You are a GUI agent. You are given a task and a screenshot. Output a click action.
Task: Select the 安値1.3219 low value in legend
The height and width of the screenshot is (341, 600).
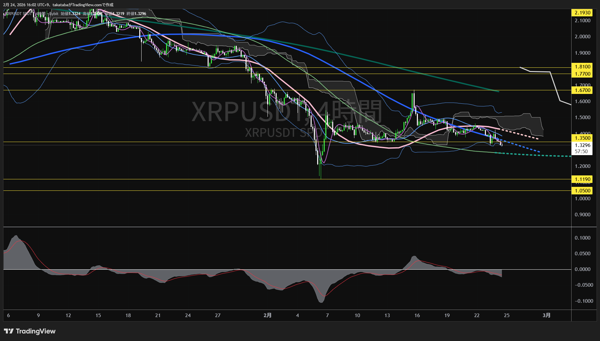114,14
